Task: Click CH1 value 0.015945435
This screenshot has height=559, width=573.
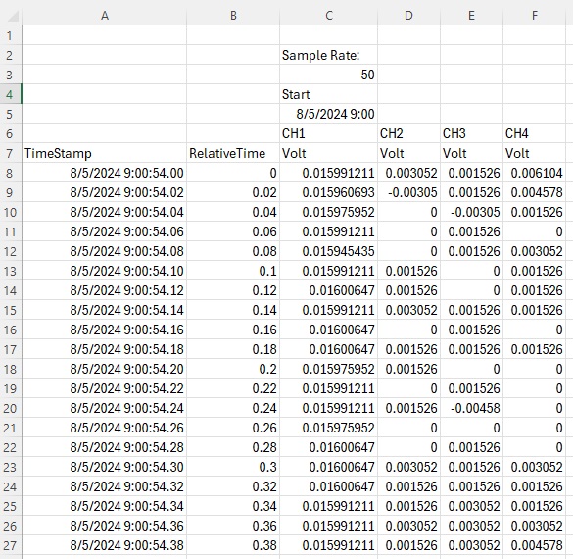Action: click(x=328, y=251)
